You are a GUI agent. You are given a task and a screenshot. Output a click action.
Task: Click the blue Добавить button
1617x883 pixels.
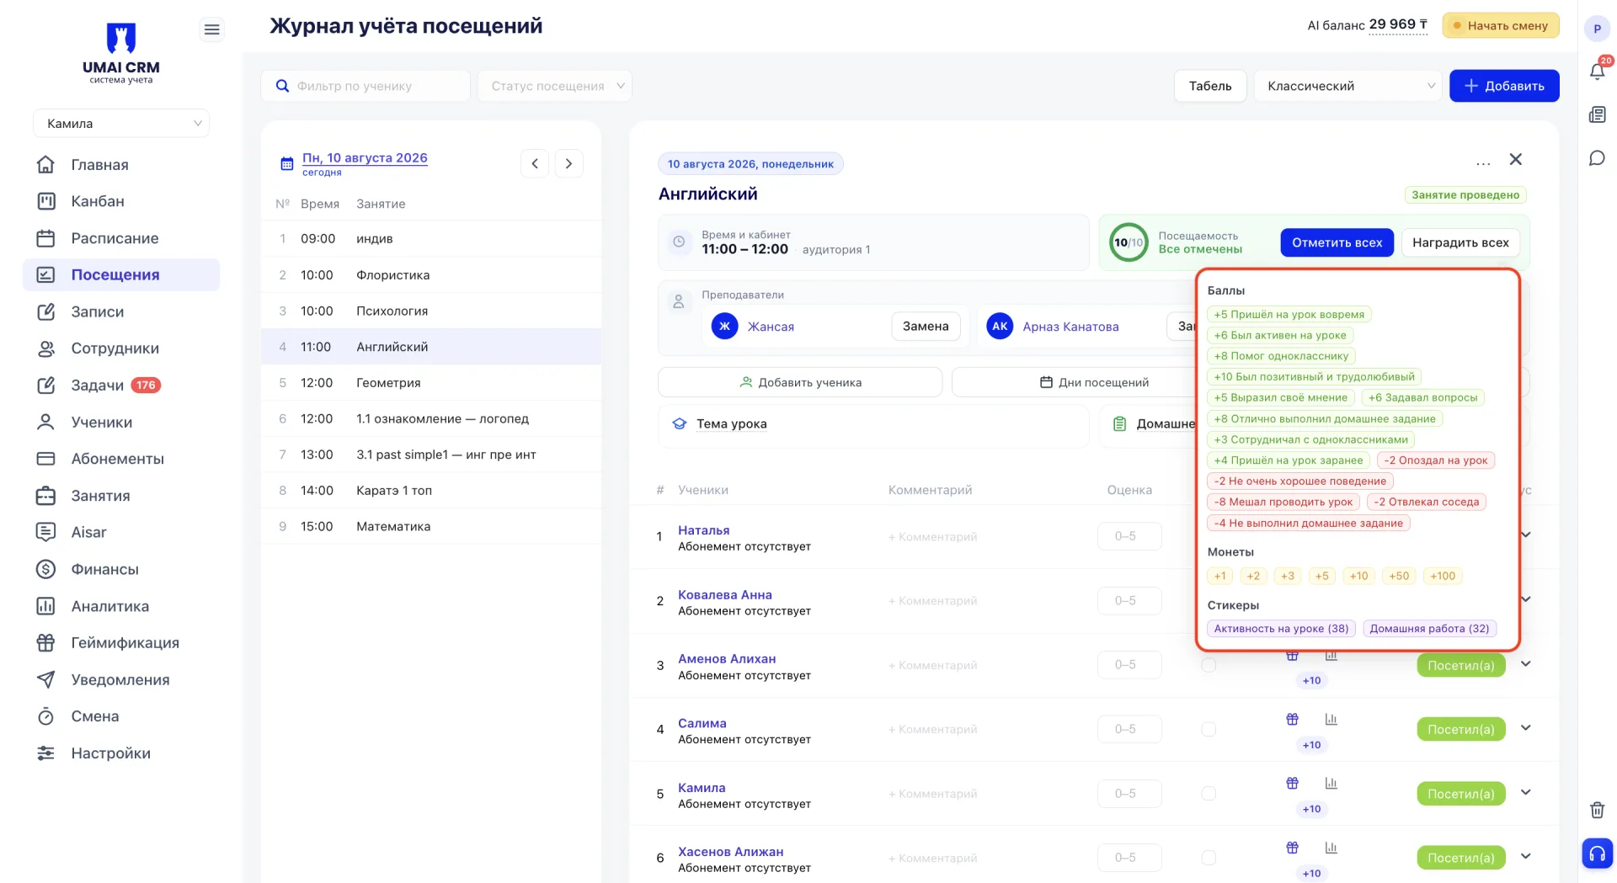coord(1504,86)
